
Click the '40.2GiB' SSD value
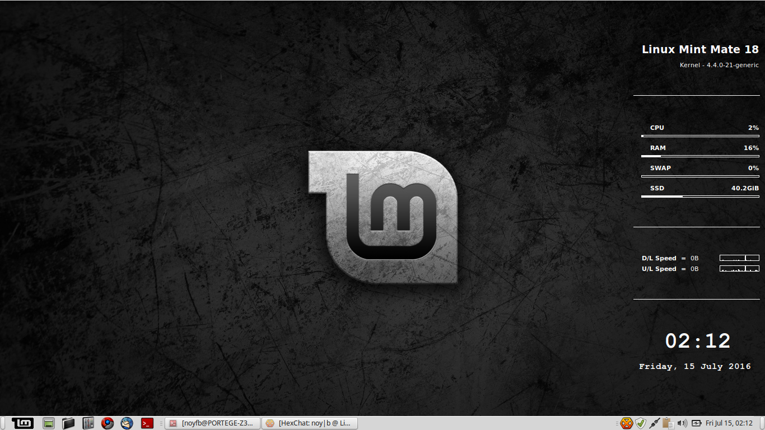(745, 188)
